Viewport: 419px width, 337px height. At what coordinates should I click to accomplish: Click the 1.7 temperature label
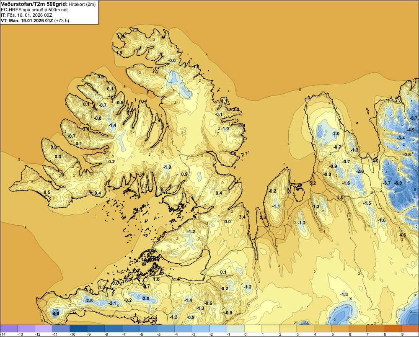pyautogui.click(x=144, y=186)
